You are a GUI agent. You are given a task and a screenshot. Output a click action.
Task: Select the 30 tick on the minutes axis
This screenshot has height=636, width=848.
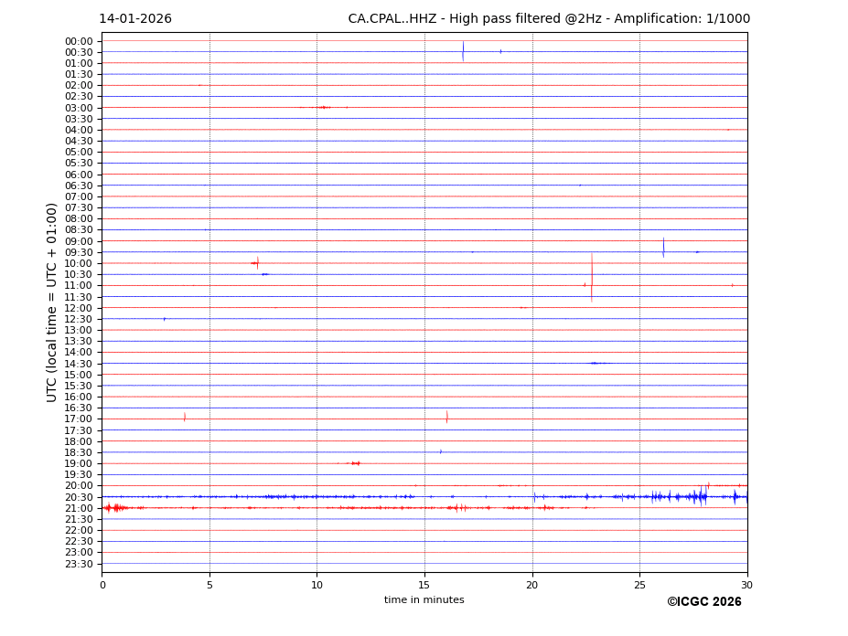tap(746, 586)
